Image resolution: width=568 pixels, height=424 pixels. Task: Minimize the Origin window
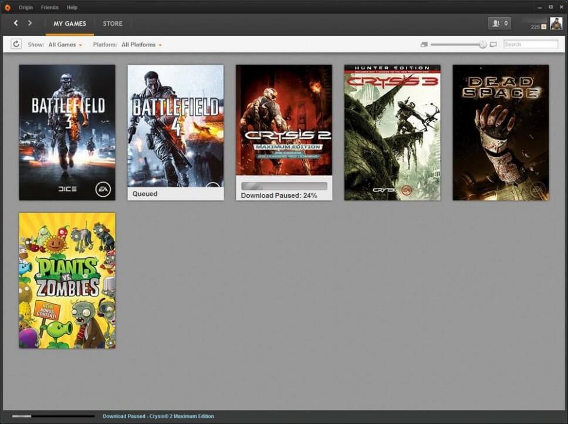point(540,7)
